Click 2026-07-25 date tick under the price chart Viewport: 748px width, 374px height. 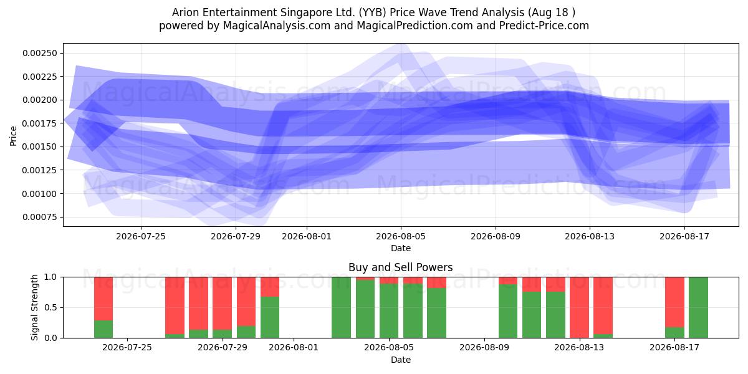point(140,236)
